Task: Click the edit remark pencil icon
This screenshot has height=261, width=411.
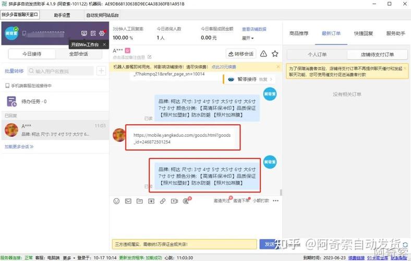Action: 149,57
